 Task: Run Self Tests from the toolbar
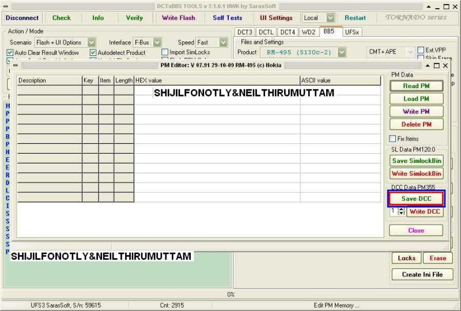tap(228, 18)
